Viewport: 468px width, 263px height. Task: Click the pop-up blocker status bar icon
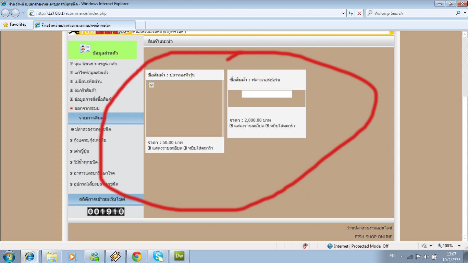(305, 246)
